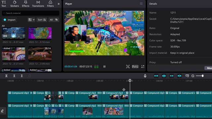Open the Sort dropdown
The image size is (212, 119).
coord(42,20)
